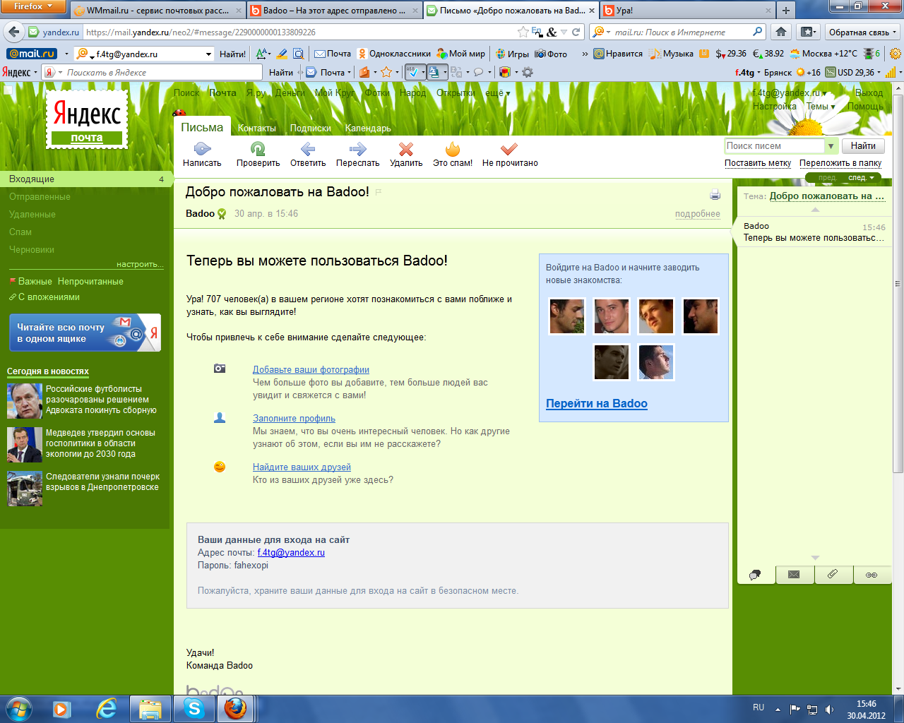Click the Выход logout link
The height and width of the screenshot is (723, 904).
tap(869, 93)
